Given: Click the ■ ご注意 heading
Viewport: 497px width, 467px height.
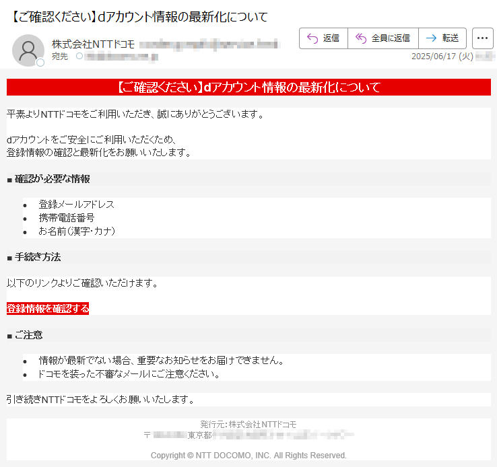Looking at the screenshot, I should pyautogui.click(x=25, y=335).
